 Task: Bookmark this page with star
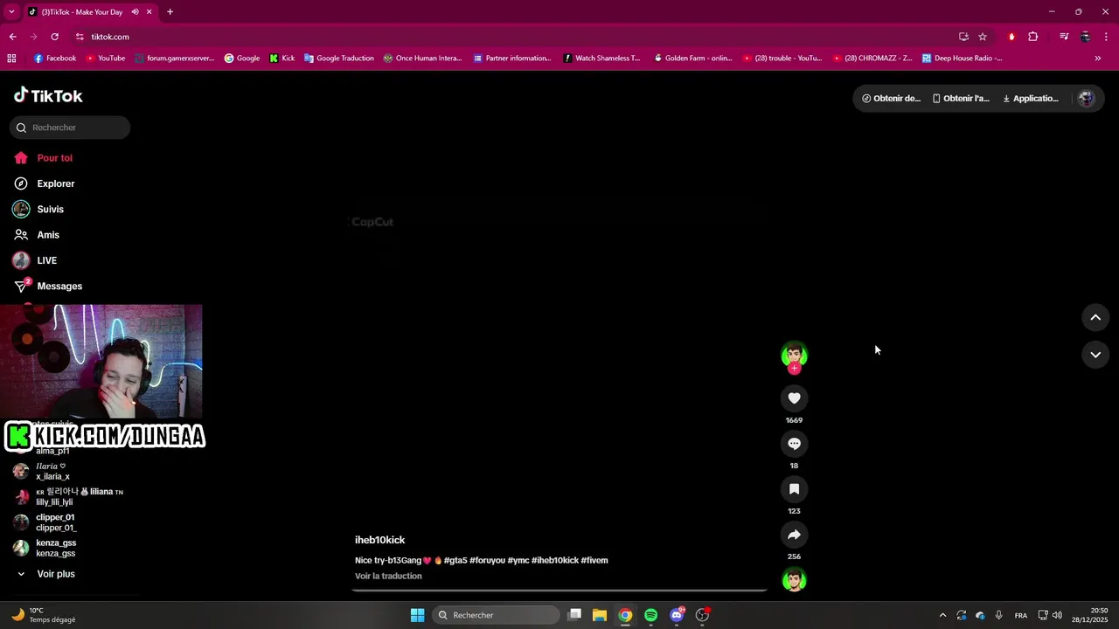tap(983, 37)
